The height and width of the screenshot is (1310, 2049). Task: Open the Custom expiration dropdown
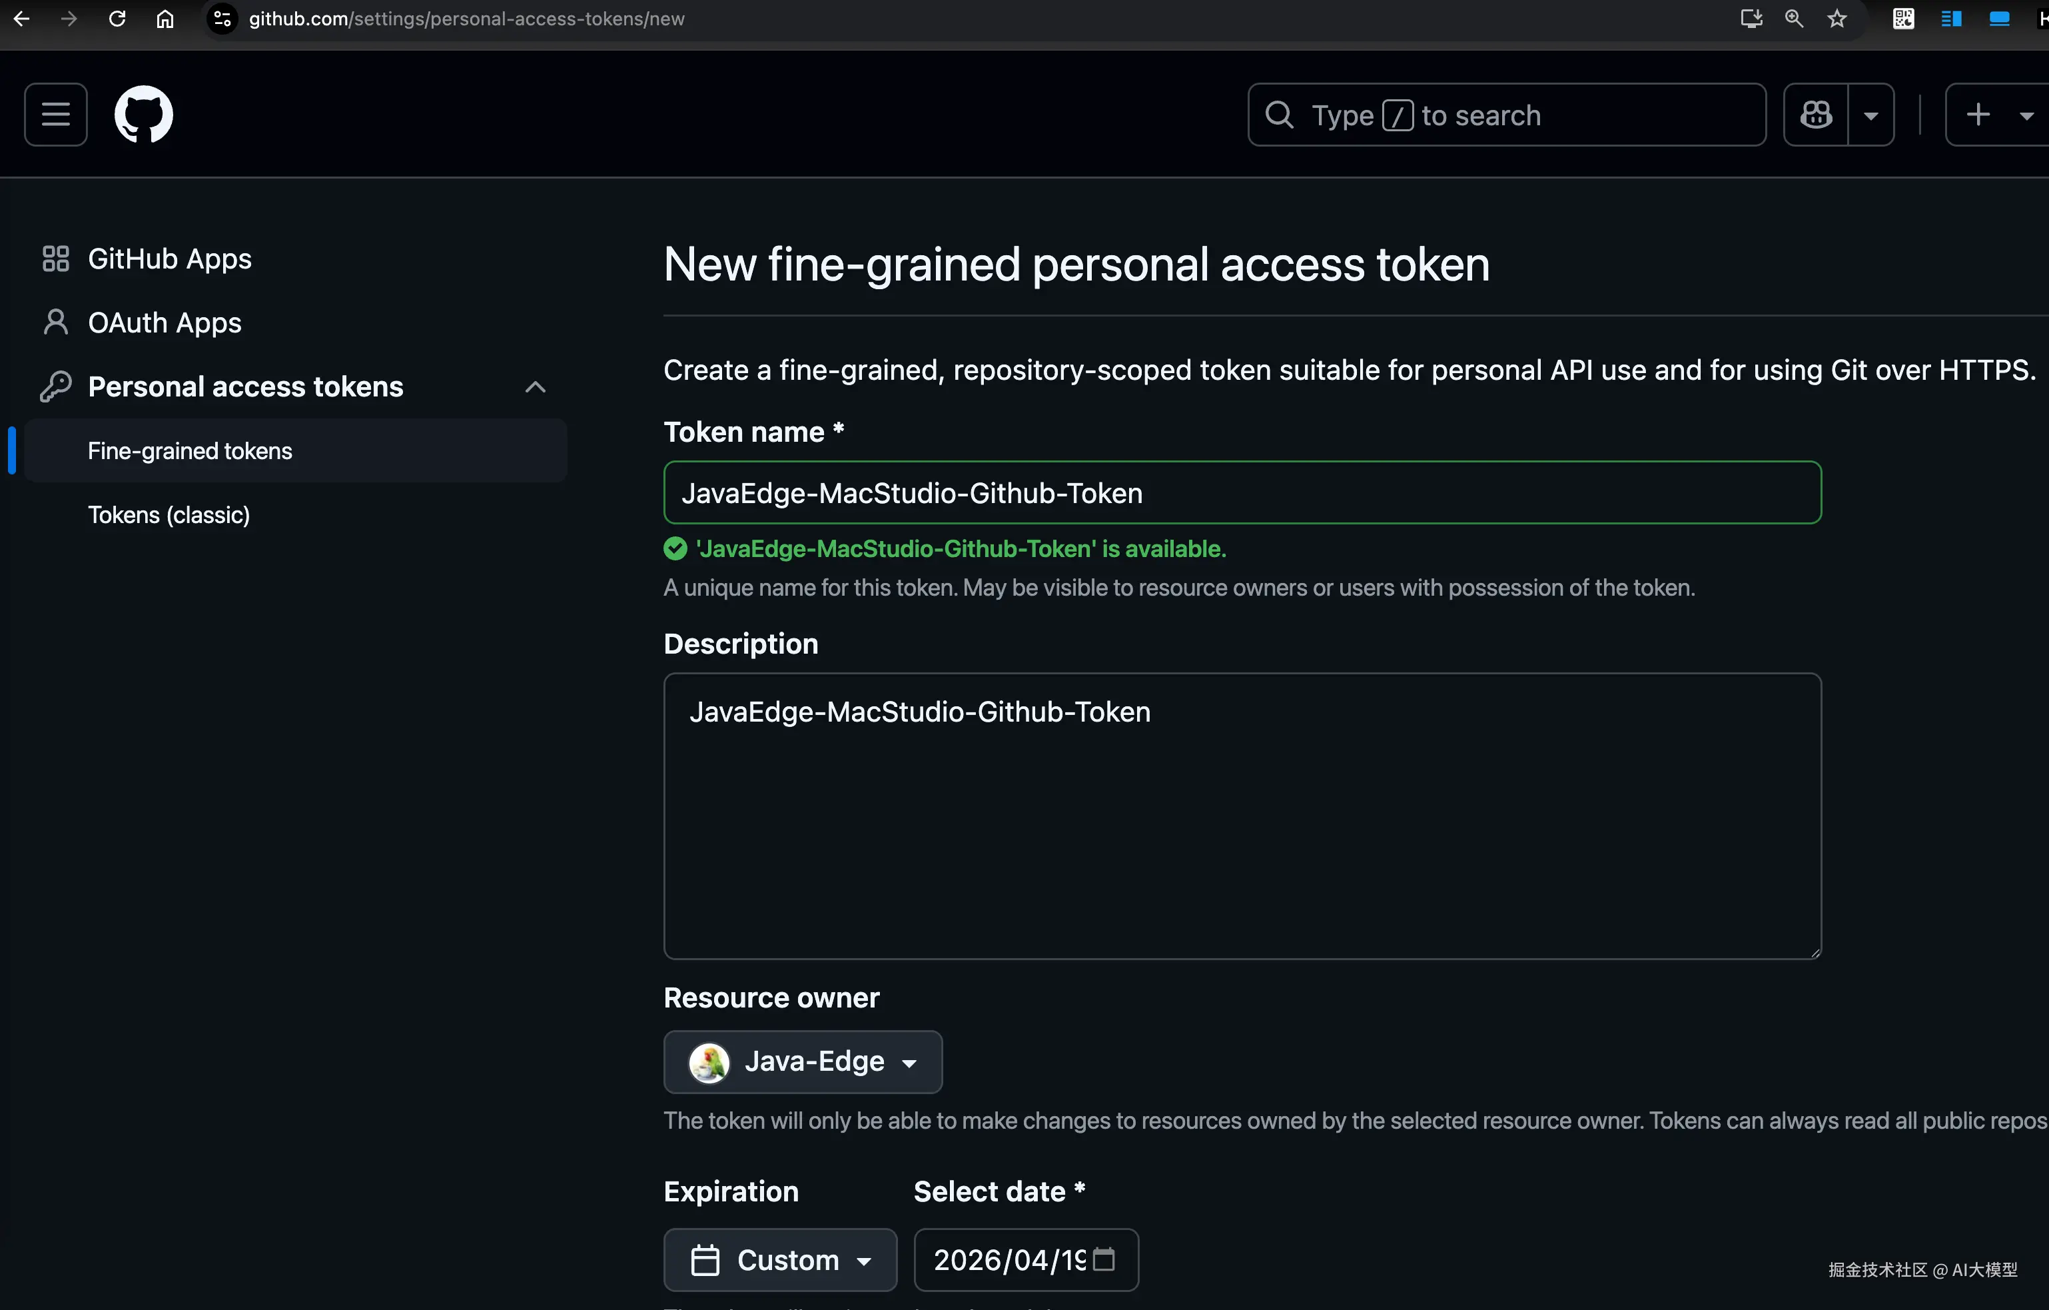coord(779,1259)
